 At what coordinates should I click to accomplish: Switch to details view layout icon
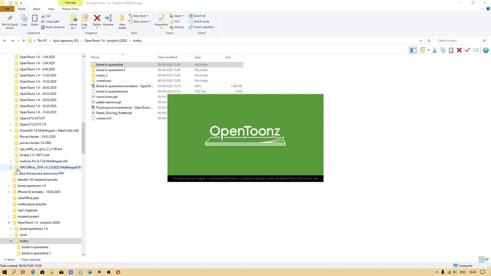click(481, 260)
